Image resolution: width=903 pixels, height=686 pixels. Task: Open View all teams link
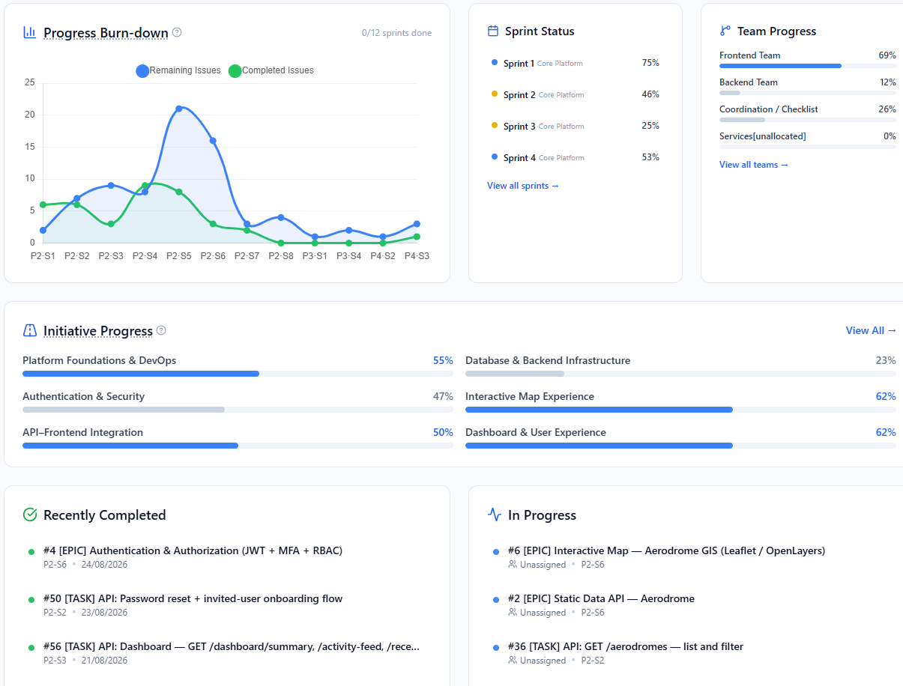[x=754, y=165]
